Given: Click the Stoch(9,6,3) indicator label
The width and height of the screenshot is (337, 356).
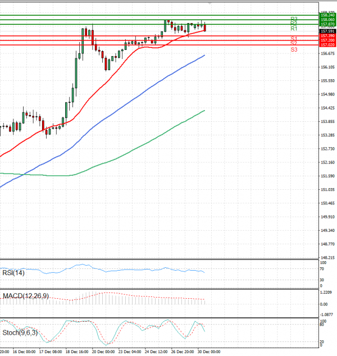Looking at the screenshot, I should click(x=20, y=332).
